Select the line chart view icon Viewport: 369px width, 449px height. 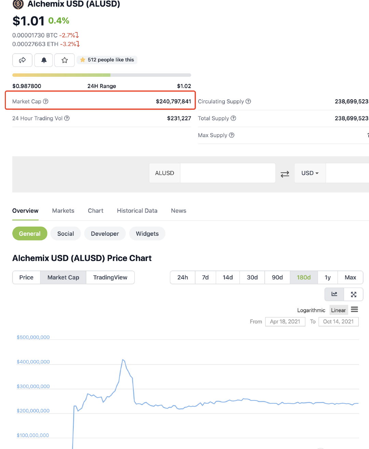pos(334,294)
